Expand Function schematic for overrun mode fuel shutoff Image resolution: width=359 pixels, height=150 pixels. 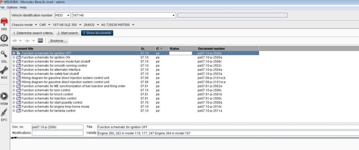[x=14, y=62]
